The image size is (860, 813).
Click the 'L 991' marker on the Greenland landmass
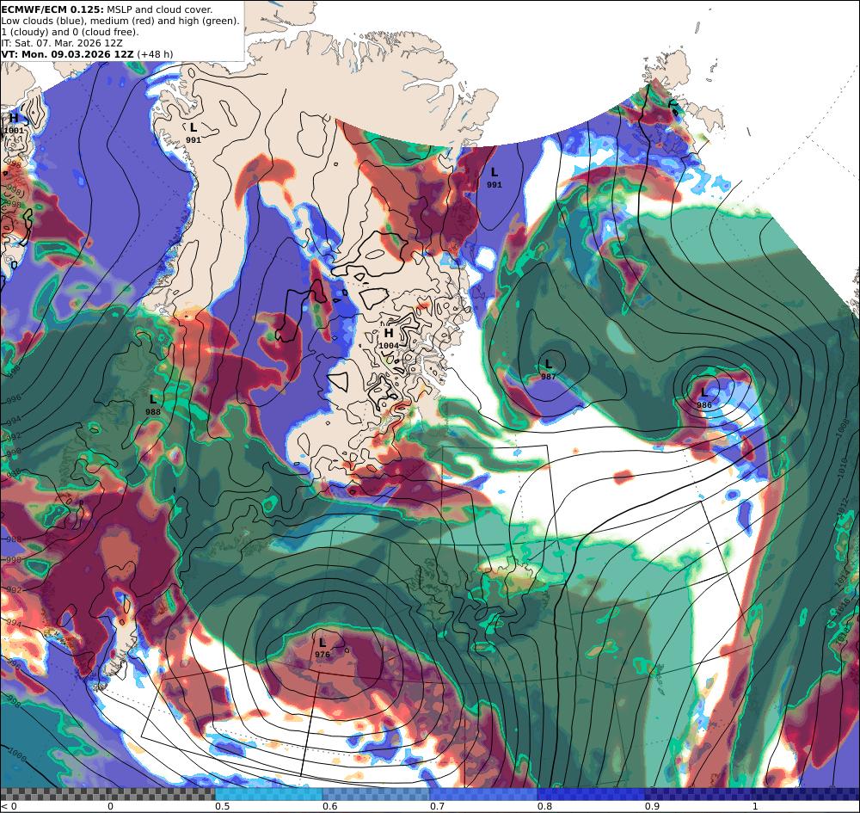click(193, 132)
